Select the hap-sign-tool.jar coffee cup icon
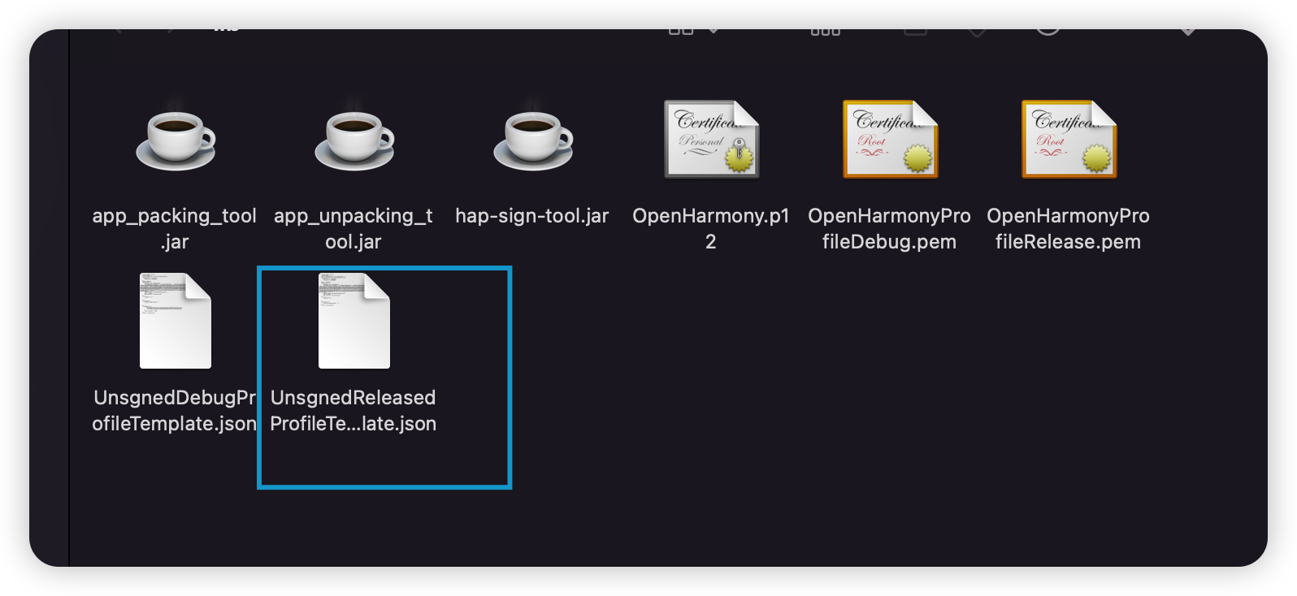Viewport: 1297px width, 596px height. (532, 140)
